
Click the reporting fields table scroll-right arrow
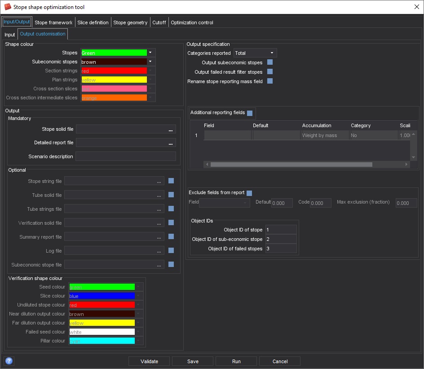[406, 164]
